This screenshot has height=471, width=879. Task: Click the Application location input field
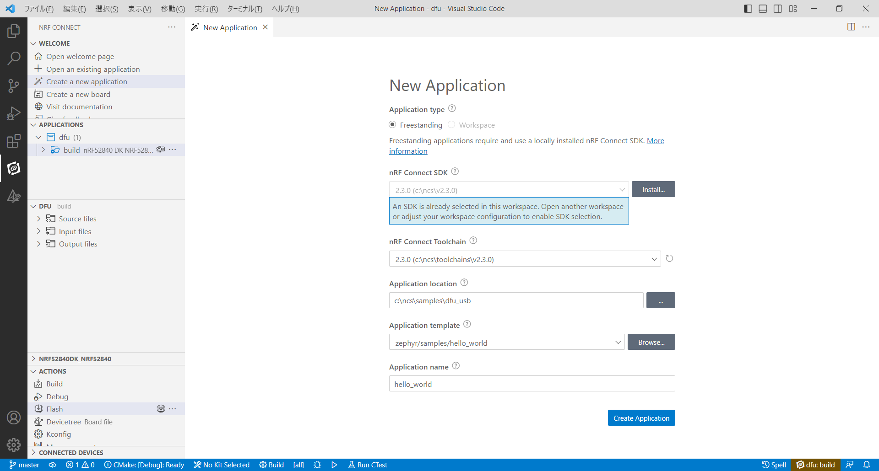click(x=516, y=300)
